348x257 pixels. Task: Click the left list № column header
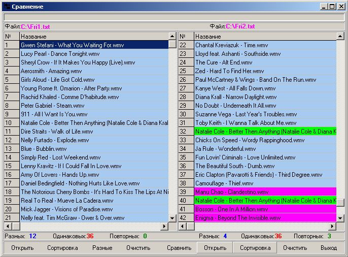[12, 37]
